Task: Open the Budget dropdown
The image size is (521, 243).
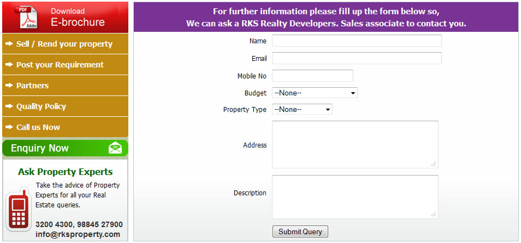Action: (315, 93)
